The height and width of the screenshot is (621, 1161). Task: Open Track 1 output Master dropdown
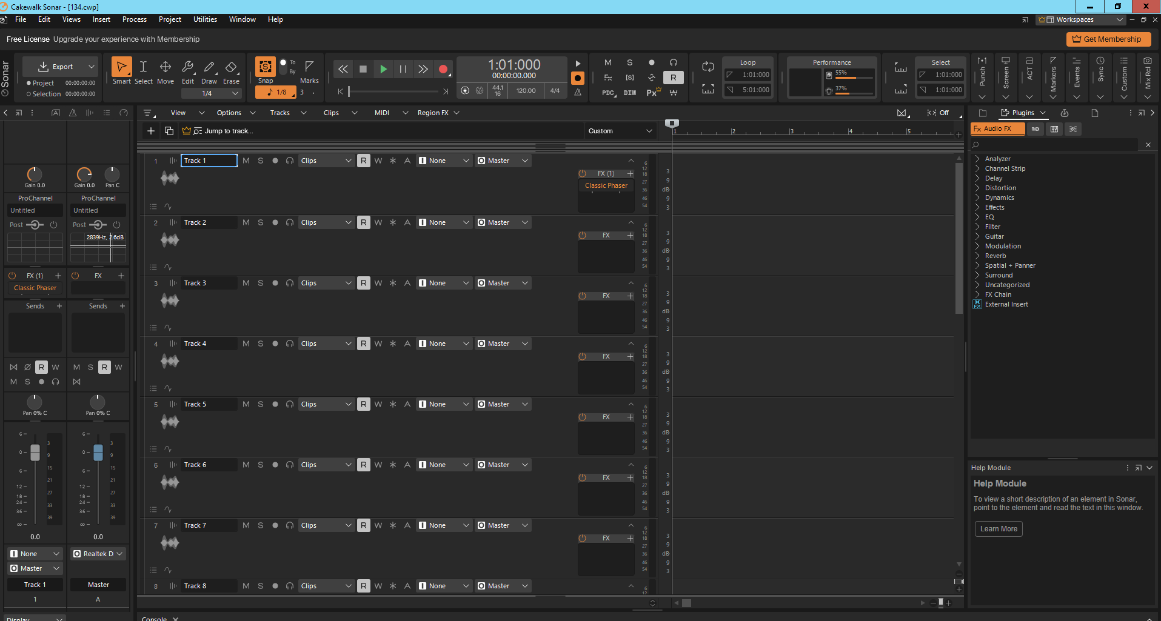click(x=503, y=161)
